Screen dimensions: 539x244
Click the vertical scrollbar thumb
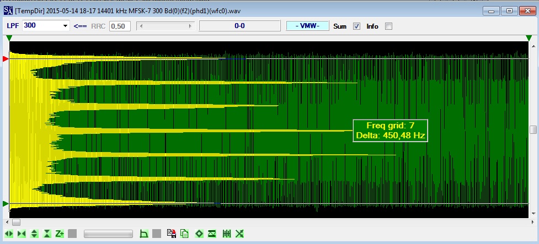tap(533, 130)
